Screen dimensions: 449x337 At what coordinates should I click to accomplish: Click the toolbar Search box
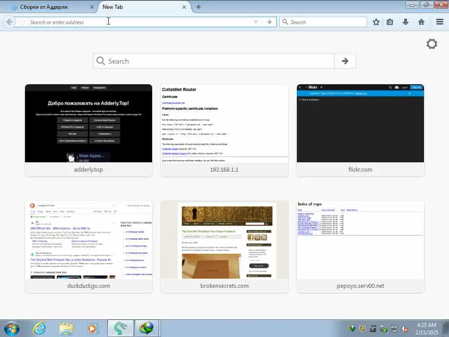323,22
